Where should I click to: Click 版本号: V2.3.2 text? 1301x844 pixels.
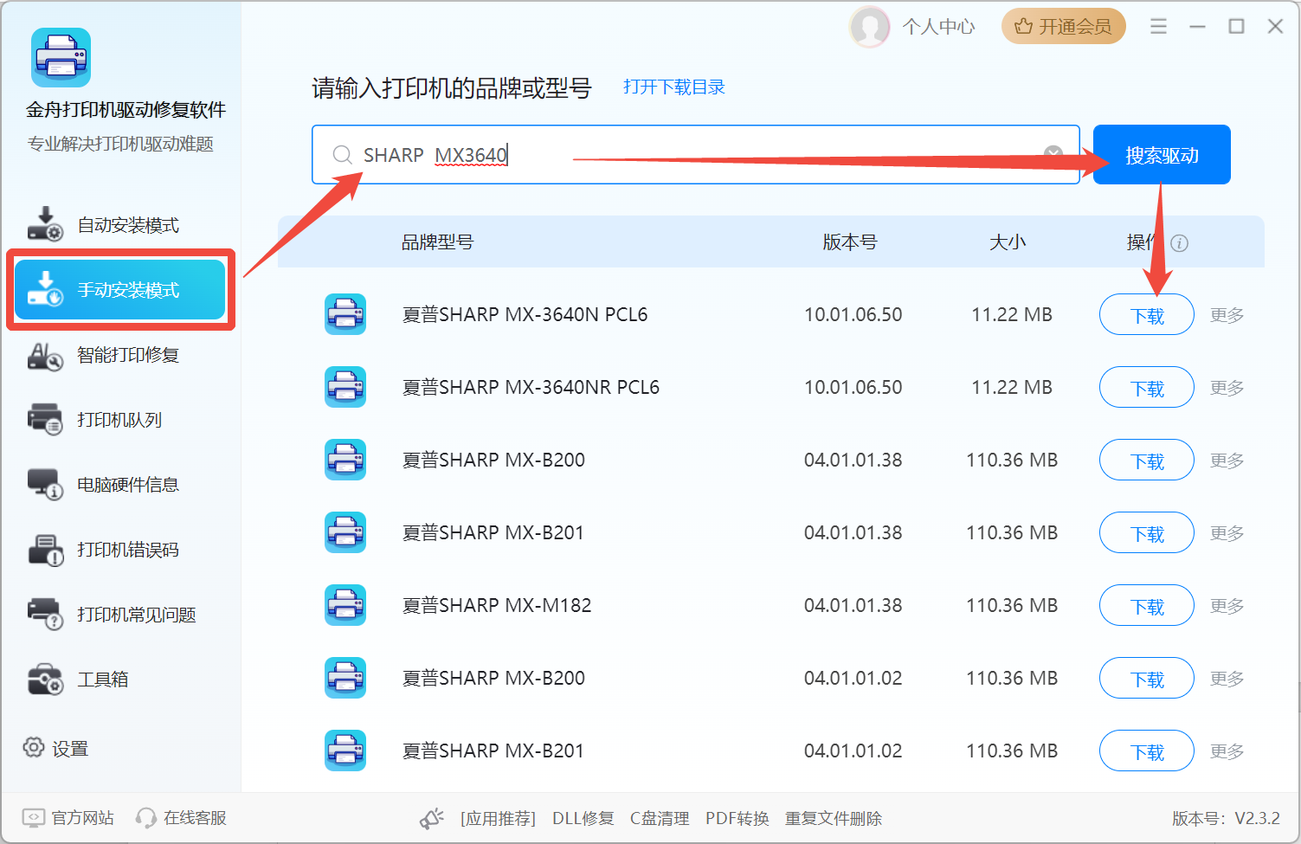click(1226, 818)
